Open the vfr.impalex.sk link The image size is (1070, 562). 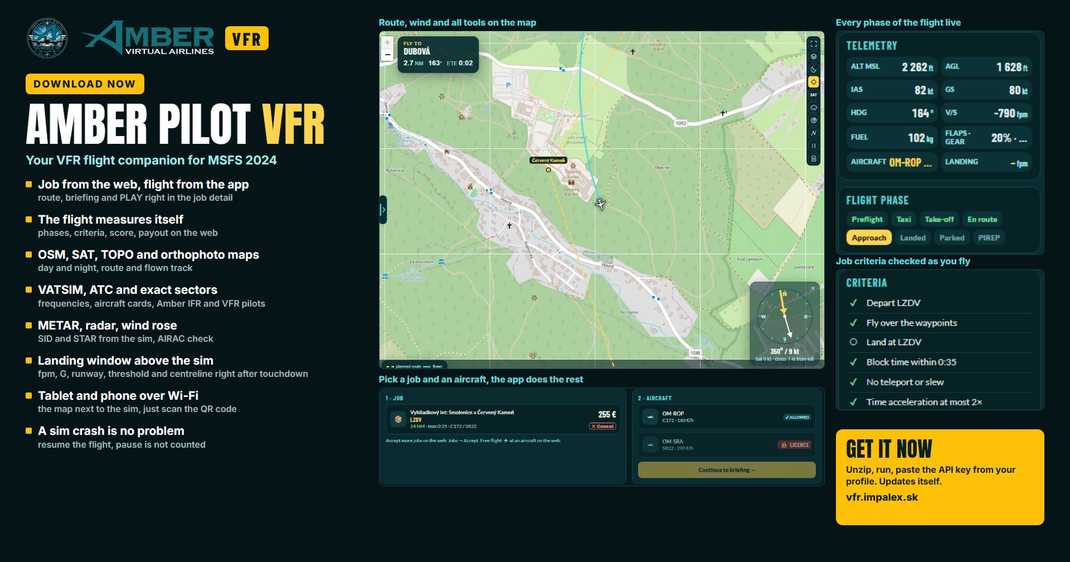pyautogui.click(x=882, y=497)
